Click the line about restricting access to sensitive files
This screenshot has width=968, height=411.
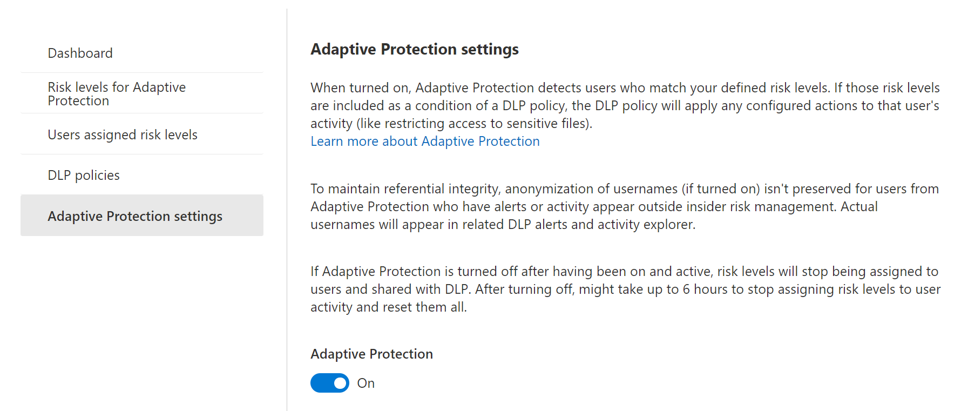coord(451,124)
